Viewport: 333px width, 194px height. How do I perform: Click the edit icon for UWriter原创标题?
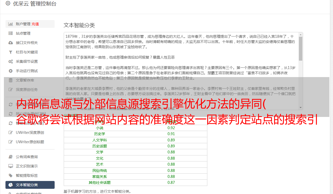(x=11, y=142)
